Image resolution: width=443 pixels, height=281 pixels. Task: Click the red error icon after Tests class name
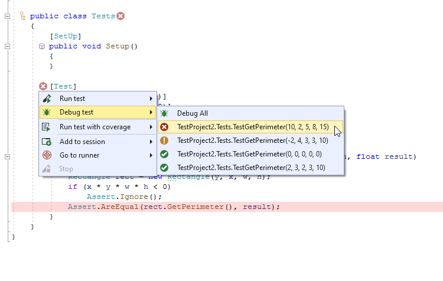[x=120, y=16]
